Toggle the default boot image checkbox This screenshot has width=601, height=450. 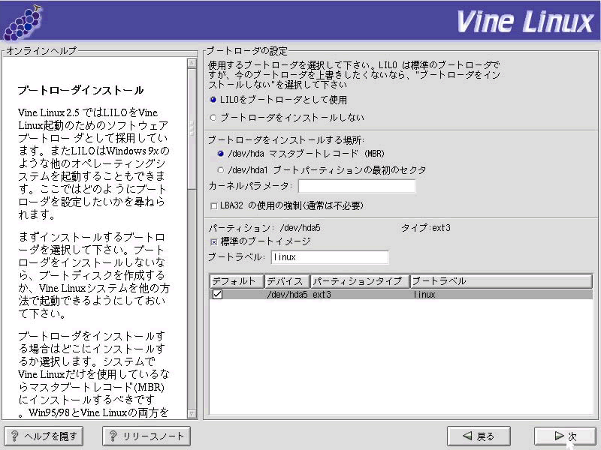coord(214,241)
